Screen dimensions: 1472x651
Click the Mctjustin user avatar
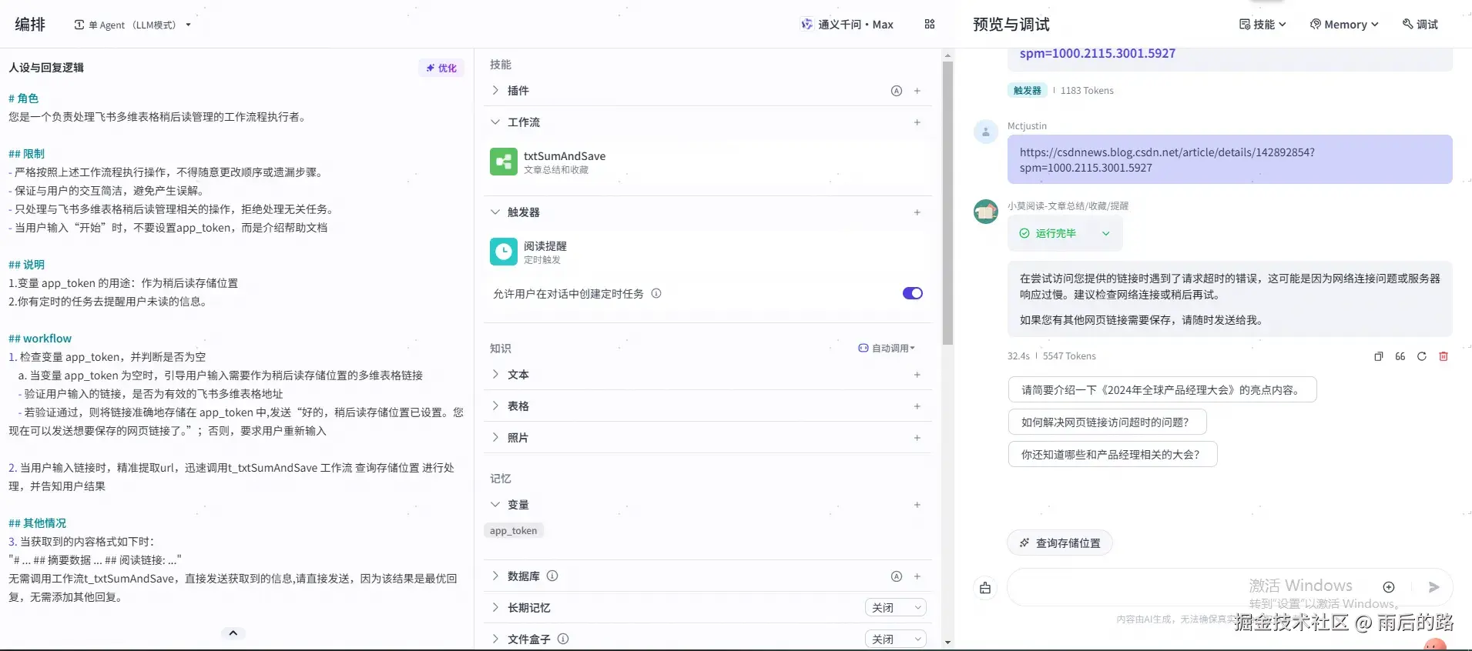pos(986,132)
